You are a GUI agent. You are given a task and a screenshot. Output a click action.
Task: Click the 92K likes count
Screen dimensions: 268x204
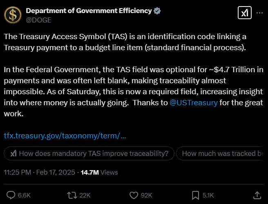click(x=146, y=195)
